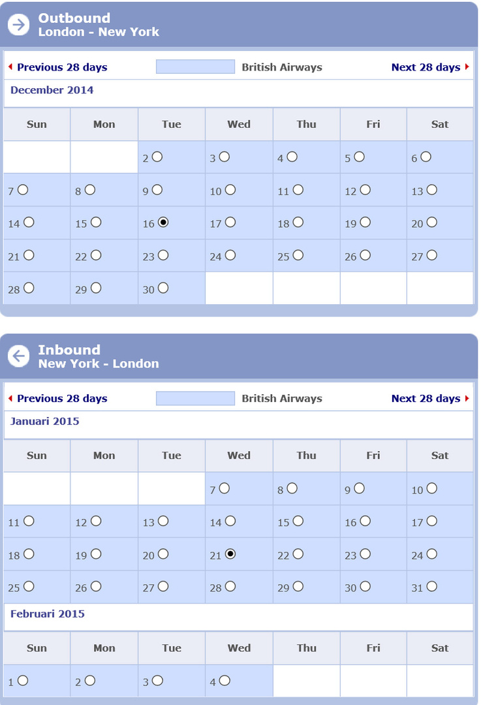Click the Outbound British Airways color legend box
This screenshot has width=481, height=705.
(x=195, y=67)
